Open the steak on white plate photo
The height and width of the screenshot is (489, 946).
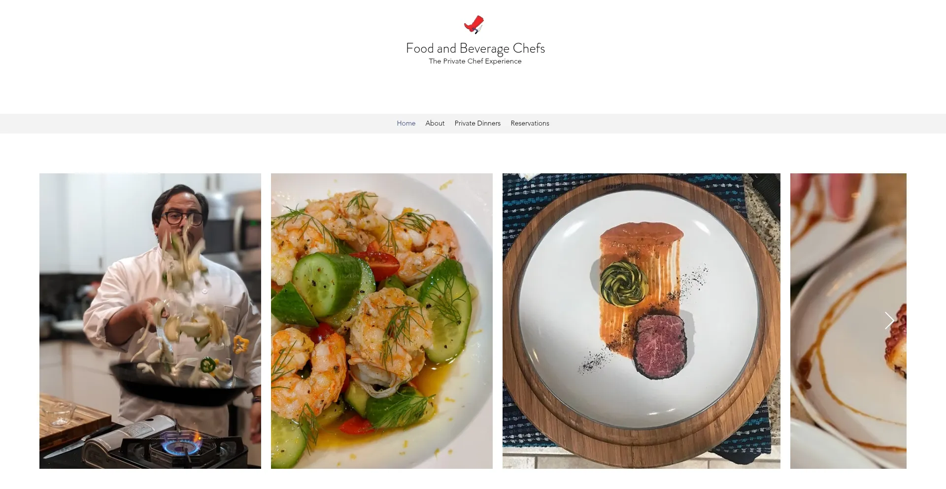coord(642,321)
